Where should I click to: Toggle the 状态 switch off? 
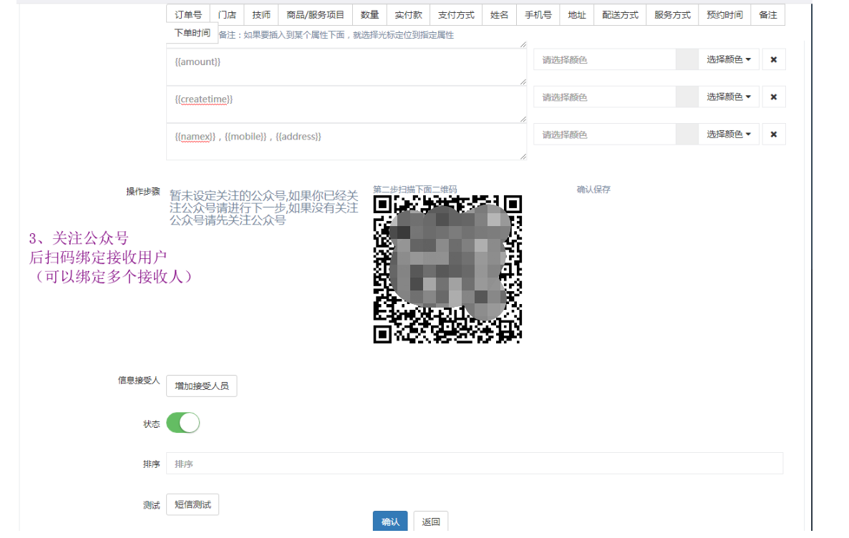click(183, 423)
